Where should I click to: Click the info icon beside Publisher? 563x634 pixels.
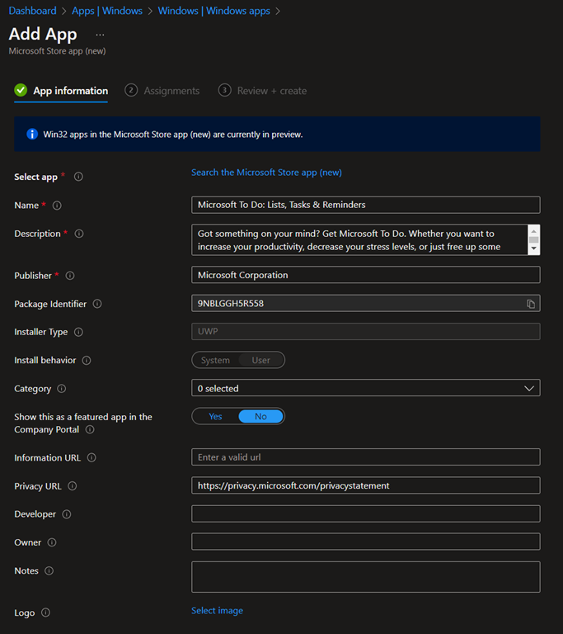coord(70,276)
